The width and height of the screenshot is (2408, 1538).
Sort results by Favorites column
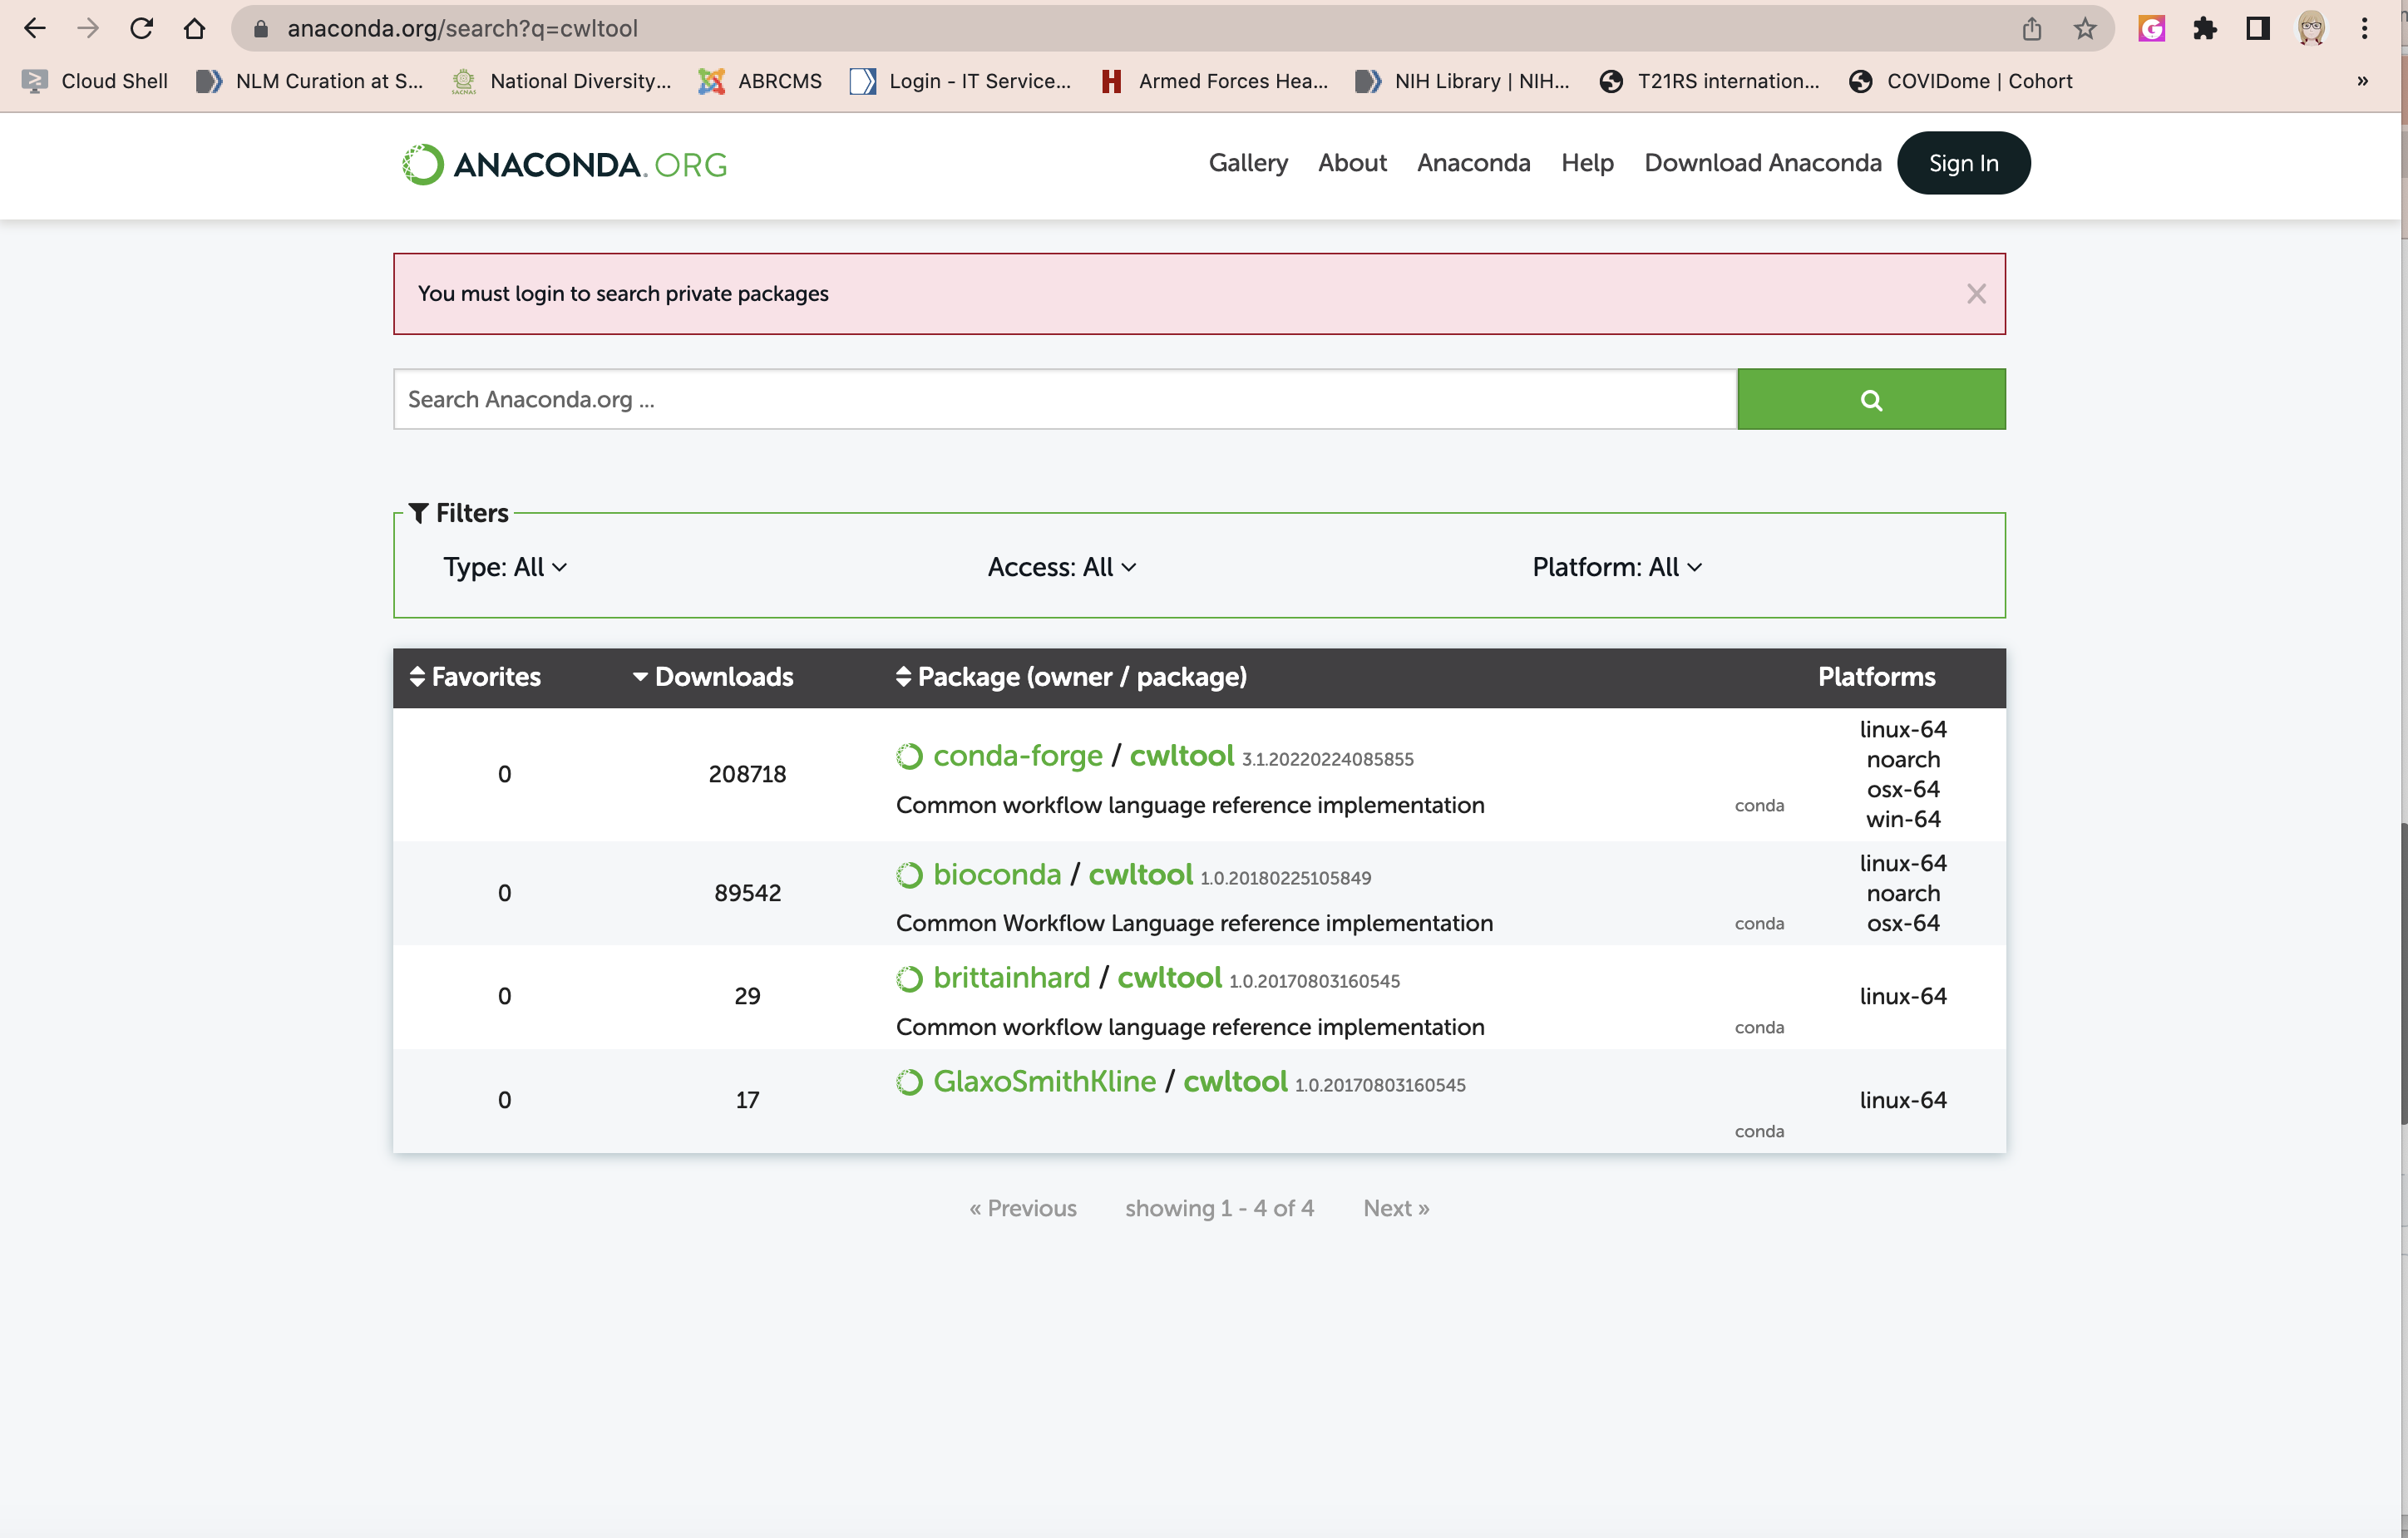[475, 677]
